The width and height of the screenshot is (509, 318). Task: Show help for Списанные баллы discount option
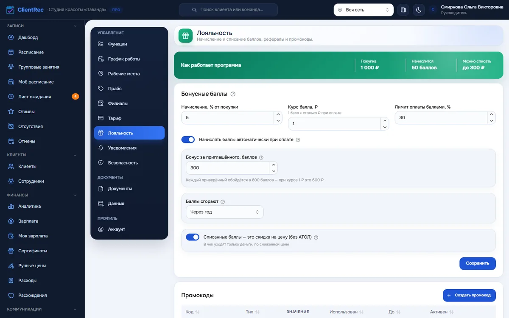point(316,237)
